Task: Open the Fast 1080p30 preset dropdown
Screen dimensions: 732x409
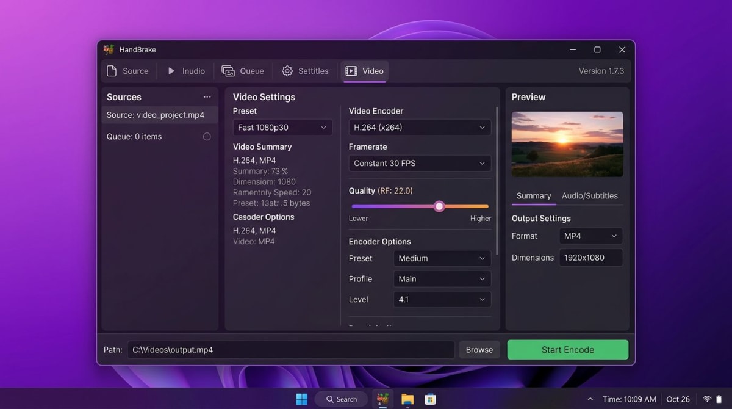Action: (282, 128)
